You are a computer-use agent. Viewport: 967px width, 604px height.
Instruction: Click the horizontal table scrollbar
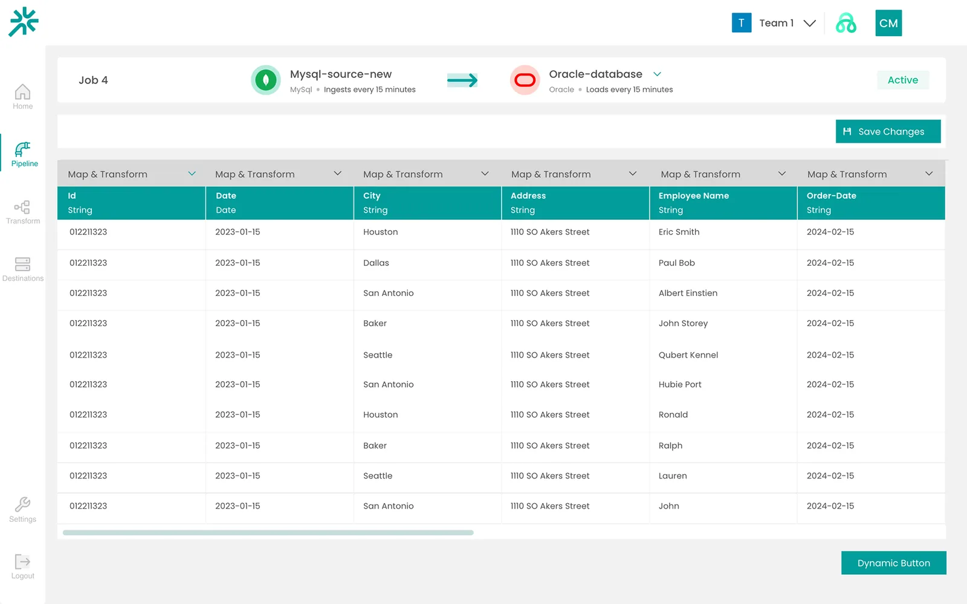coord(268,533)
